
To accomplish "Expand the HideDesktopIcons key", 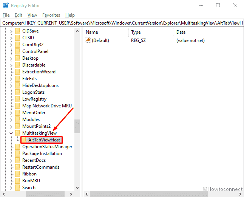I will click(x=11, y=86).
